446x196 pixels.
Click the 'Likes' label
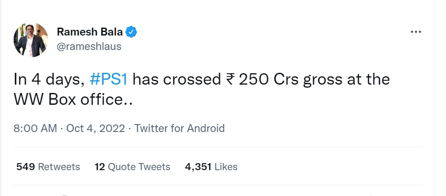[226, 167]
